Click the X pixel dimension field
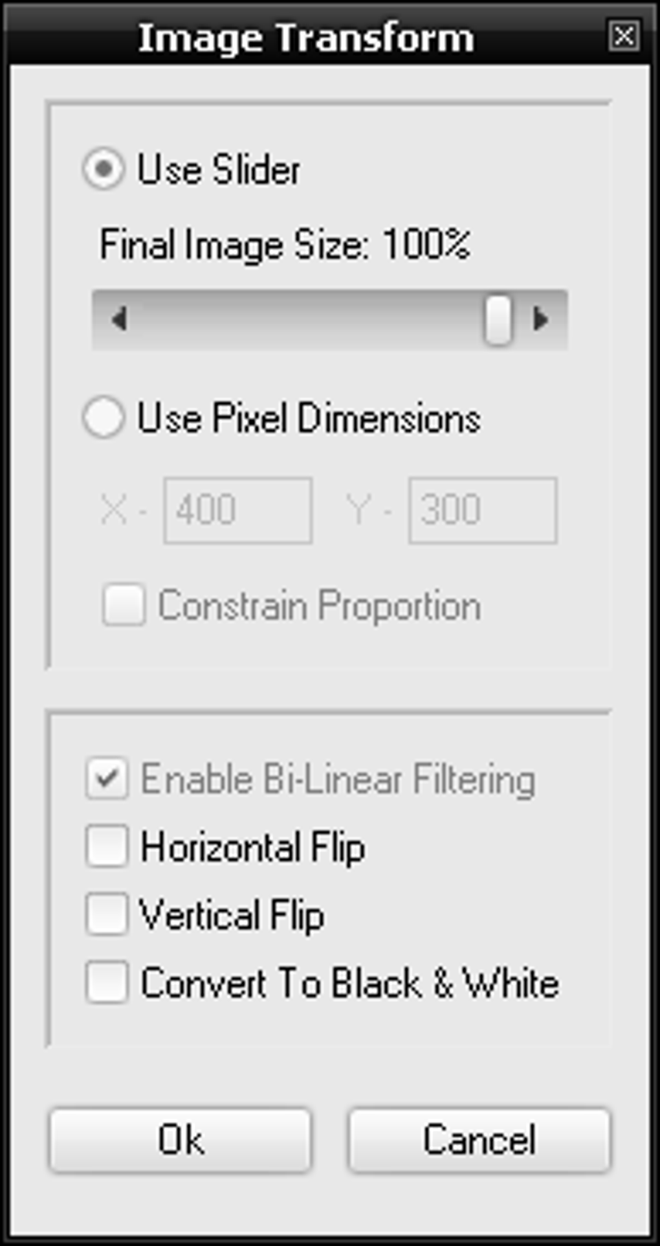The width and height of the screenshot is (660, 1246). pyautogui.click(x=238, y=510)
